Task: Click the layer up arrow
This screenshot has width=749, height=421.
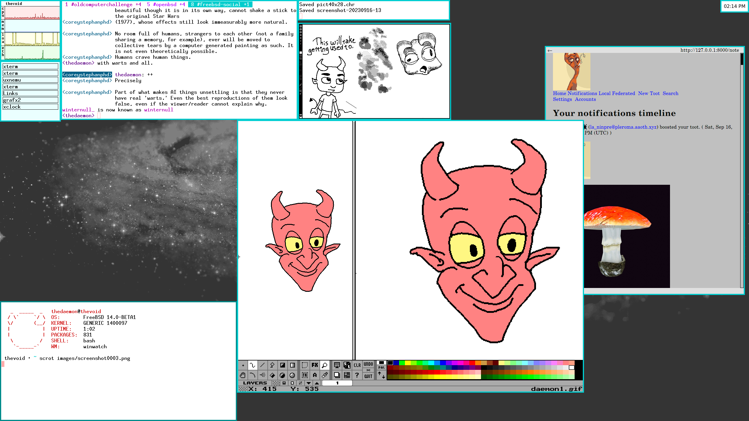Action: point(317,383)
